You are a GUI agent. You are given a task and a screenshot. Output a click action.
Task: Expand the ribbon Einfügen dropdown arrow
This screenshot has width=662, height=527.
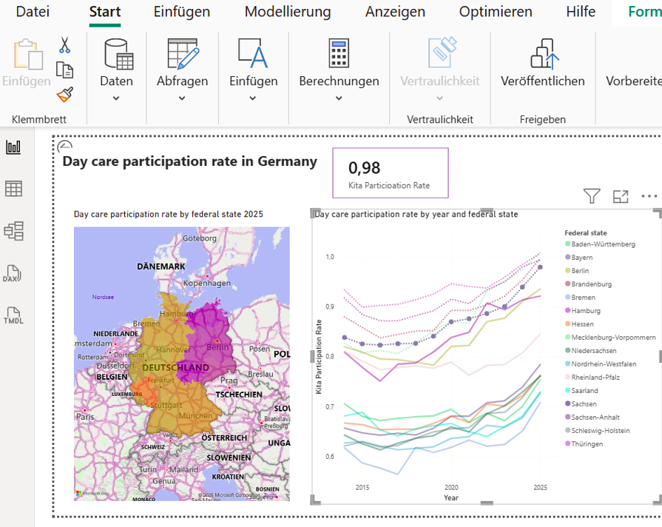[252, 98]
